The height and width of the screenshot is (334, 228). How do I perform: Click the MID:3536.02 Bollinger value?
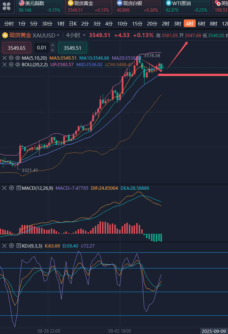[89, 64]
